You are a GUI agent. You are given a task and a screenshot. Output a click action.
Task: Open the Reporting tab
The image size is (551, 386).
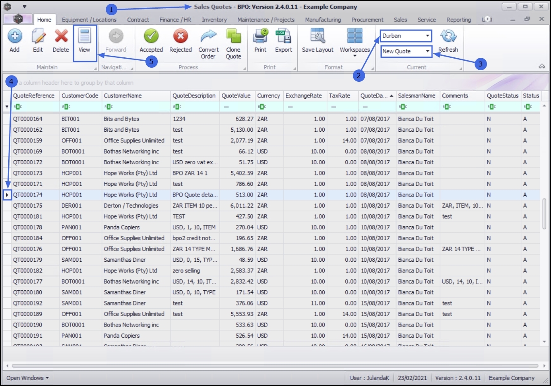pyautogui.click(x=458, y=20)
